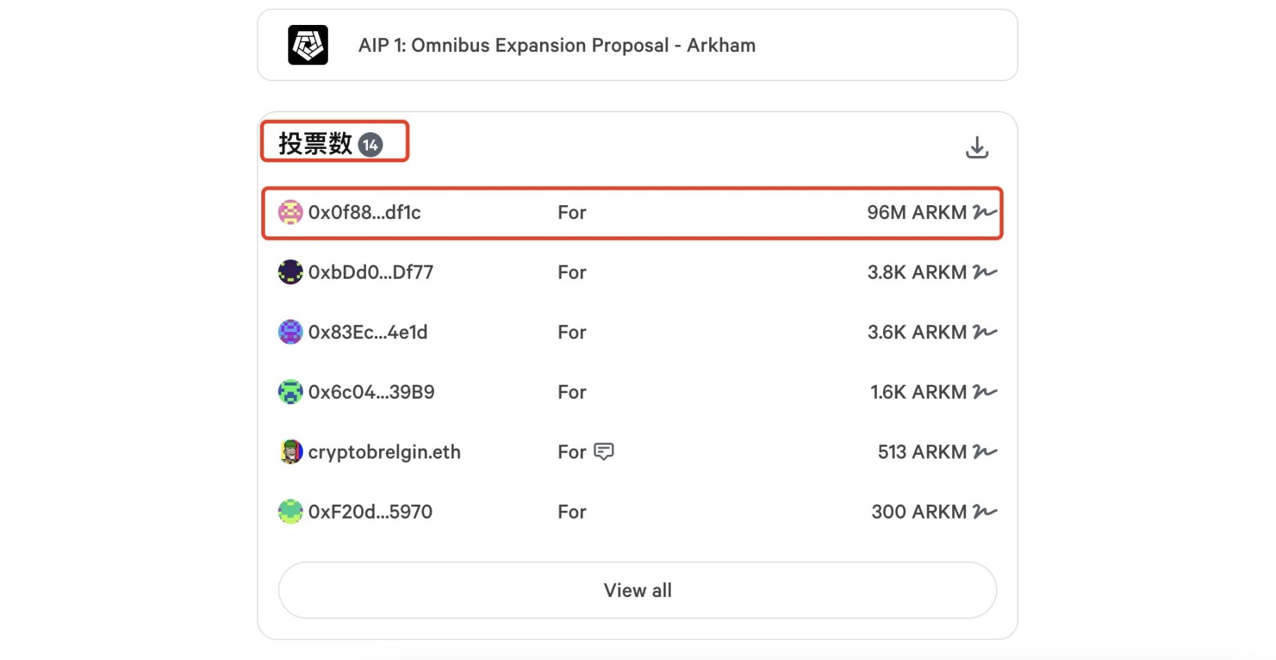Click cryptobrelgin.eth's avatar image
1276x660 pixels.
290,451
